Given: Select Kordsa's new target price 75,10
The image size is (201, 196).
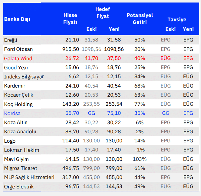Looking at the screenshot, I should 114,113.
